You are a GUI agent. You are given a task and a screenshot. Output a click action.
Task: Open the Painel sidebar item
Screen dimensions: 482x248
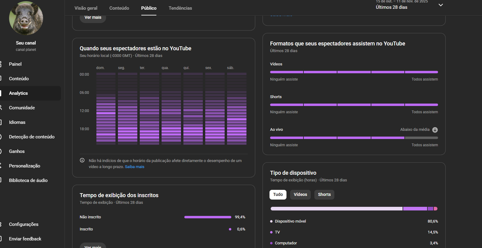click(x=15, y=64)
